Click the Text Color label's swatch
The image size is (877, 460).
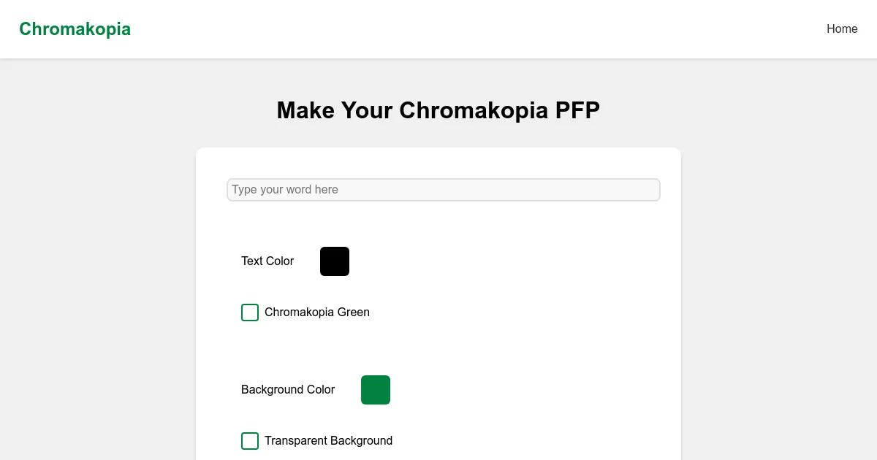point(334,261)
